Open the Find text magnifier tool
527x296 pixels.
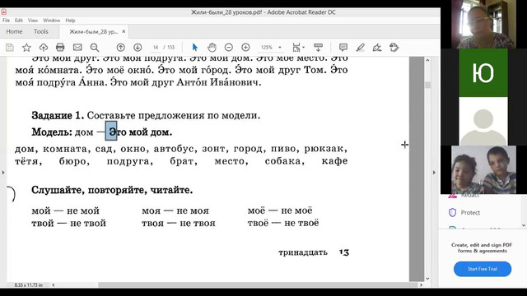point(95,48)
